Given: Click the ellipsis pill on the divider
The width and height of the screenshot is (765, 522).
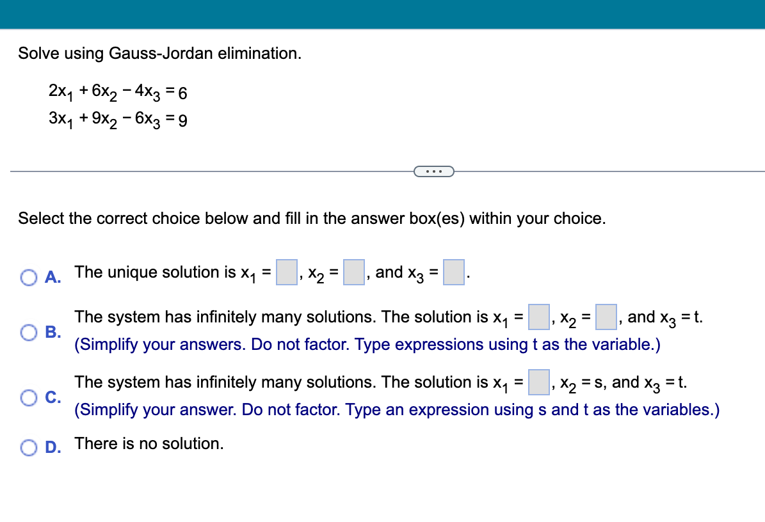Looking at the screenshot, I should (x=435, y=171).
